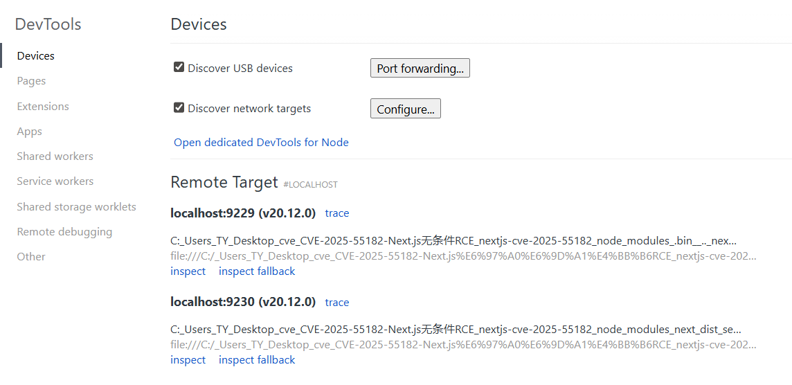Open the Service workers section

click(x=55, y=181)
